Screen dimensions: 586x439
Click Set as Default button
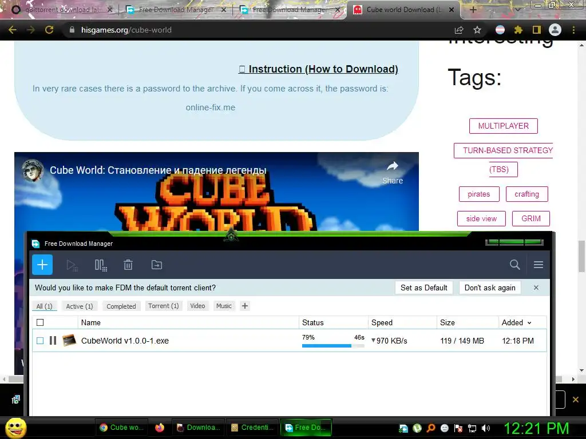(x=424, y=288)
